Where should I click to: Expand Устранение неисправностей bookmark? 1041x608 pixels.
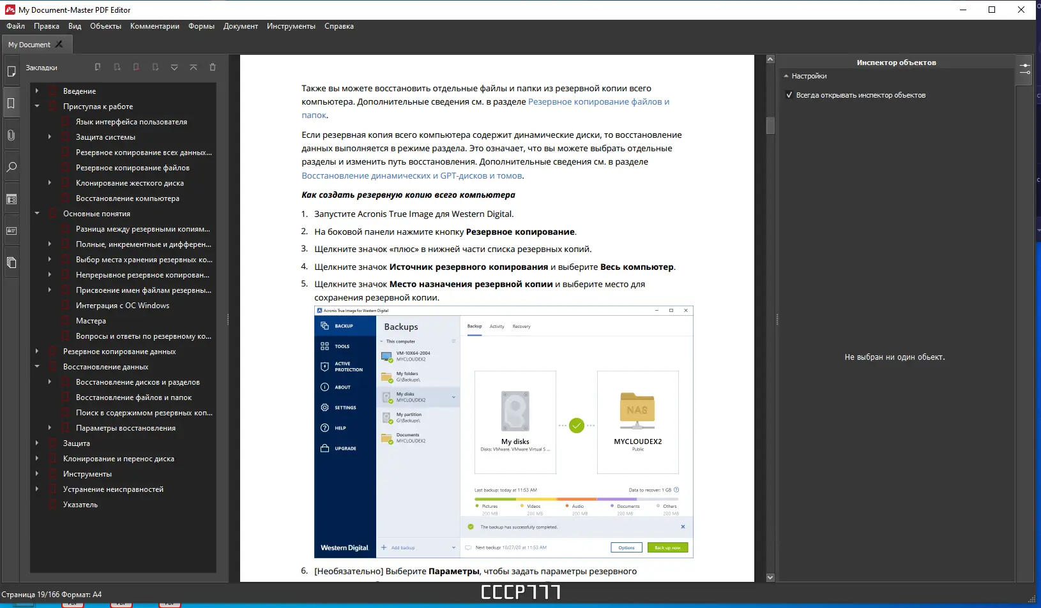coord(37,489)
